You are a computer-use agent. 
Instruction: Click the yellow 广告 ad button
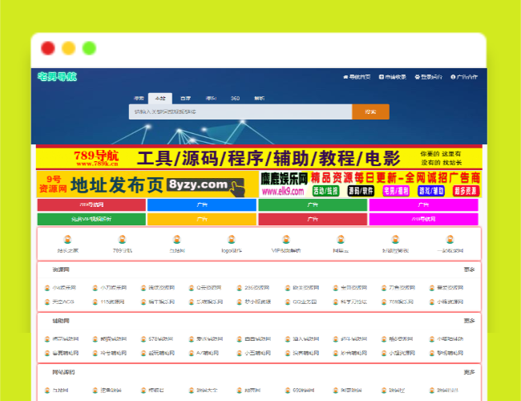pyautogui.click(x=202, y=219)
